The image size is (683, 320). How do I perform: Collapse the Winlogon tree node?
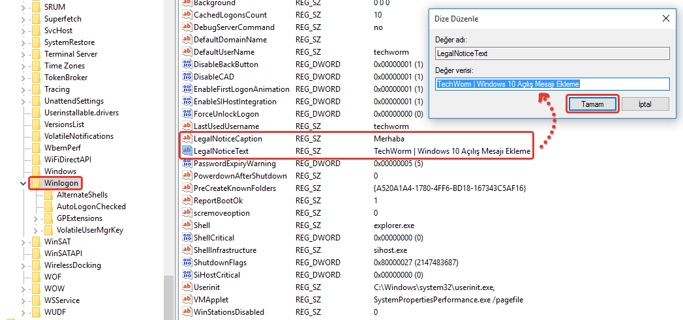(x=23, y=184)
